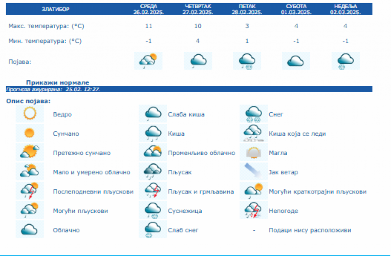Click the Сунчано legend icon
The height and width of the screenshot is (256, 391).
[x=30, y=133]
